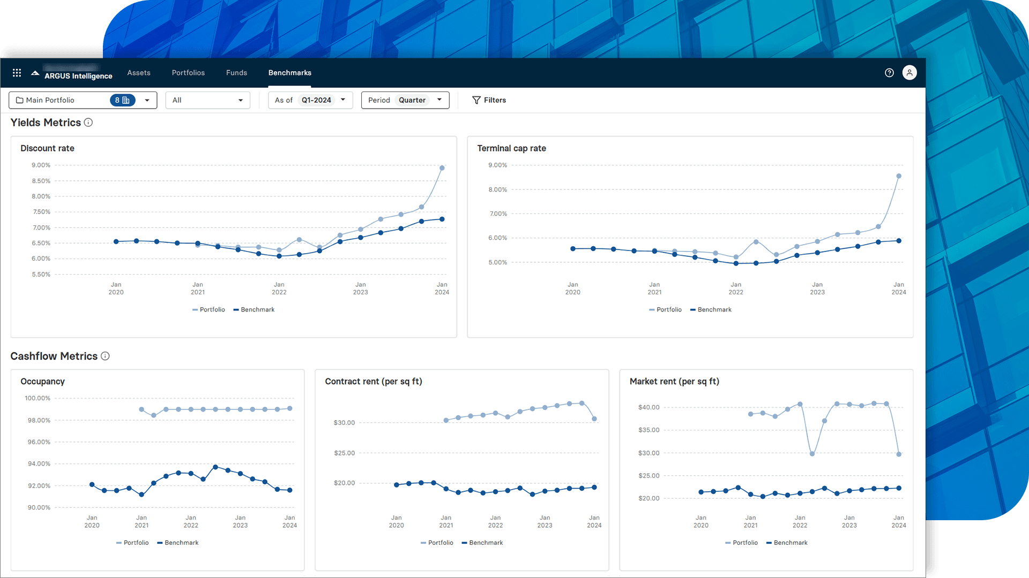Image resolution: width=1029 pixels, height=578 pixels.
Task: Click the Q1-2024 as-of date value
Action: [316, 100]
